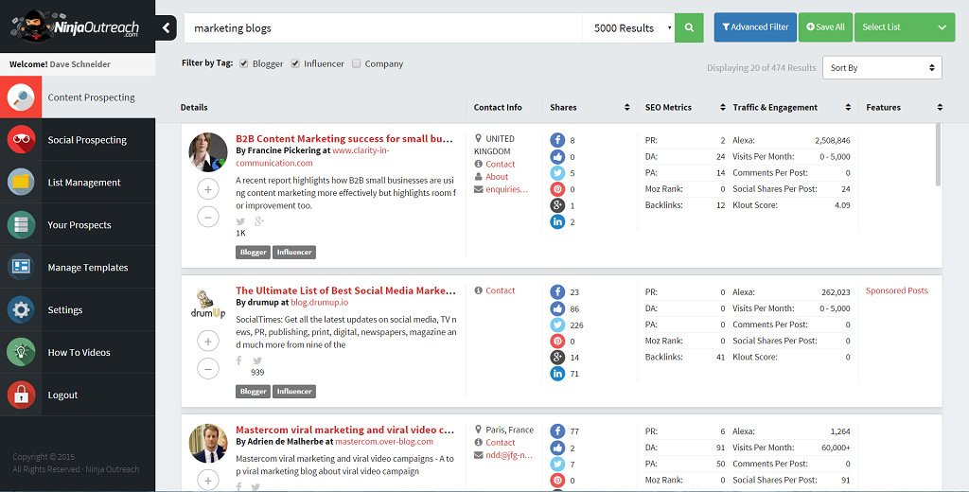Click Adrien de Malherbe profile photo

point(207,443)
